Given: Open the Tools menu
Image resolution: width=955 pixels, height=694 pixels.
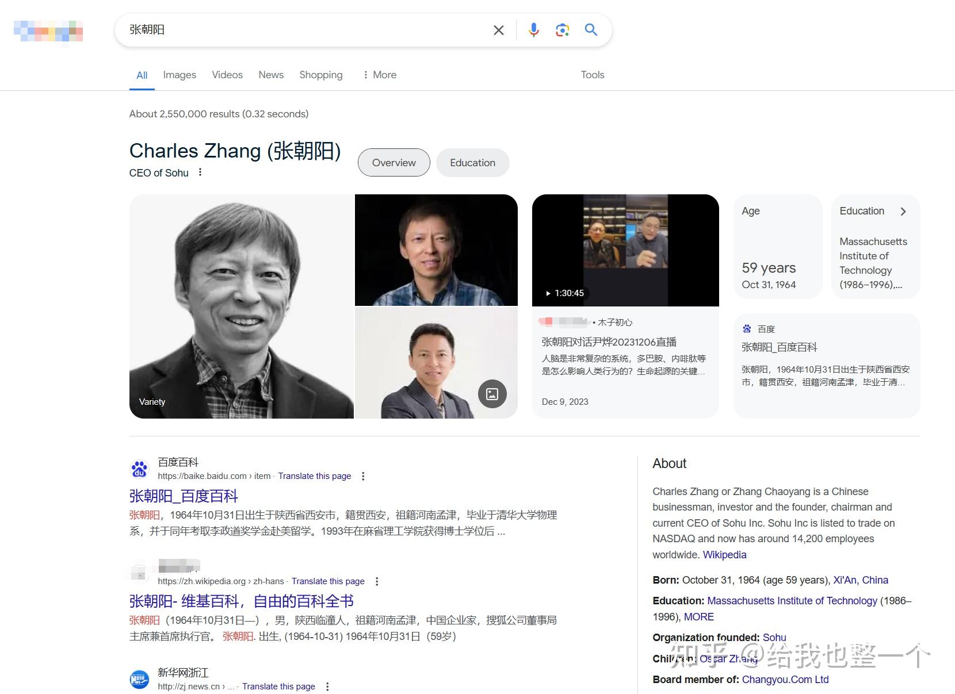Looking at the screenshot, I should click(x=593, y=75).
